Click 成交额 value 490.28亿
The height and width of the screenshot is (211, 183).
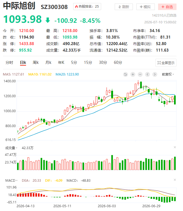71,44
